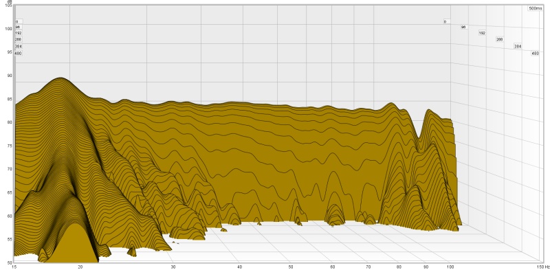Click the tallest waterfall peak near 18 Hz
The image size is (550, 270).
[61, 78]
